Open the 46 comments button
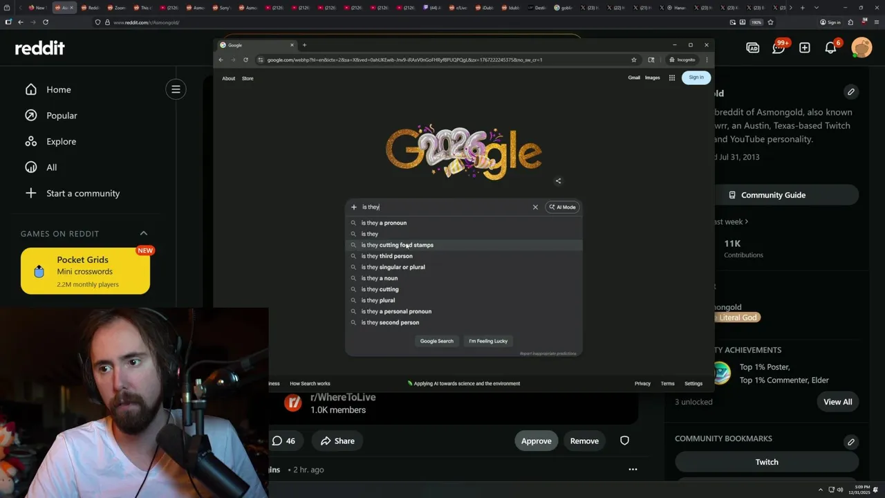Viewport: 885px width, 498px height. click(283, 441)
